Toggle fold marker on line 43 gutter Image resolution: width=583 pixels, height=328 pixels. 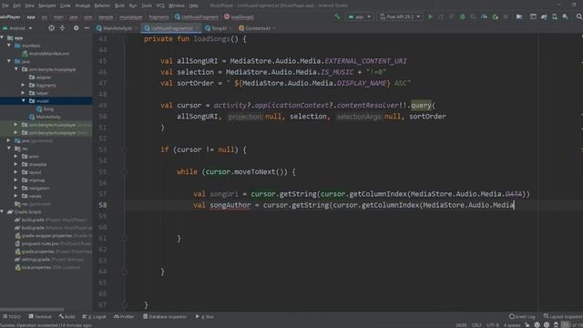pos(125,39)
